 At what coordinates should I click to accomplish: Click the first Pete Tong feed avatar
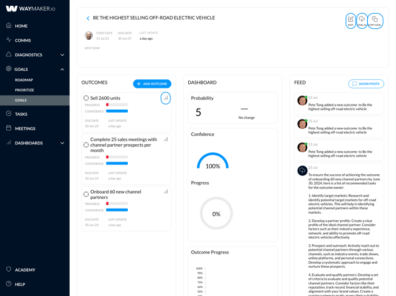click(302, 101)
